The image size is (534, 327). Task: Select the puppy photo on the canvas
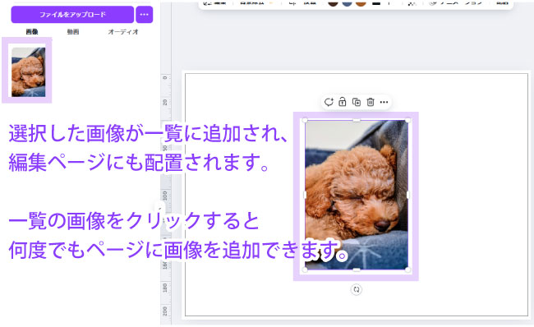pyautogui.click(x=357, y=195)
